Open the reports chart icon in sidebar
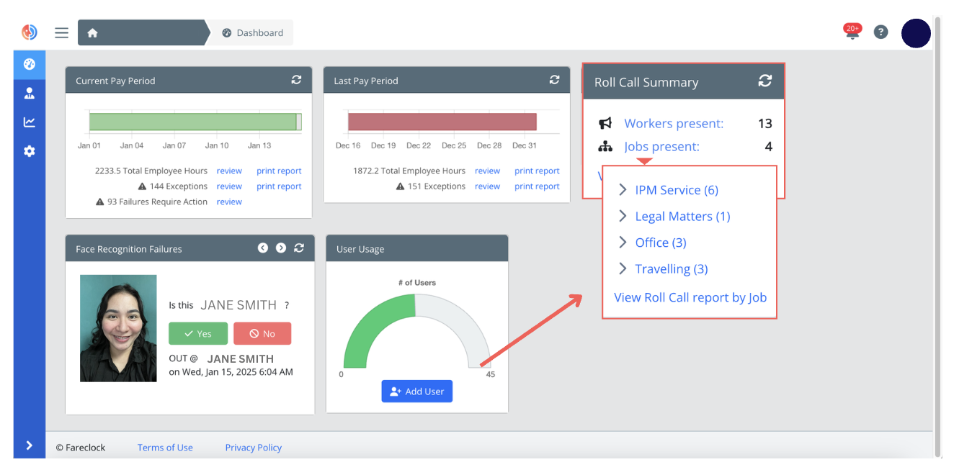This screenshot has height=475, width=954. 30,122
